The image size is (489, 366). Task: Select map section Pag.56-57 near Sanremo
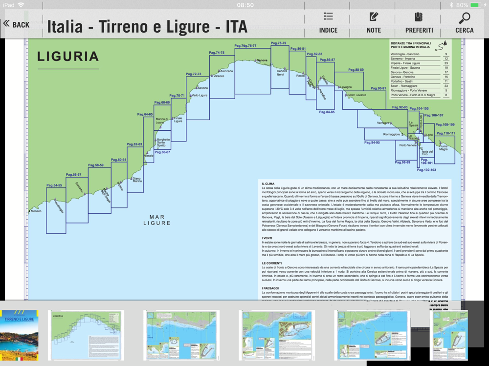[77, 200]
